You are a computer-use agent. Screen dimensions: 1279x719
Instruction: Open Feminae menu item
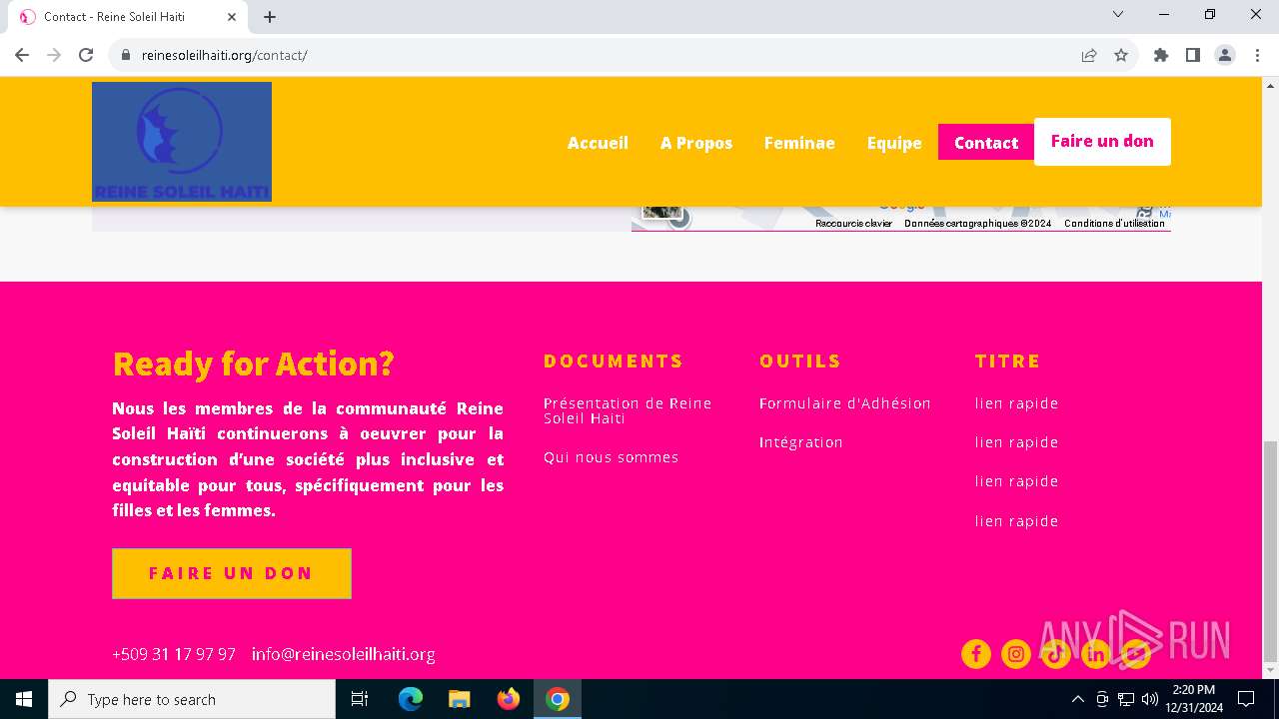click(799, 143)
